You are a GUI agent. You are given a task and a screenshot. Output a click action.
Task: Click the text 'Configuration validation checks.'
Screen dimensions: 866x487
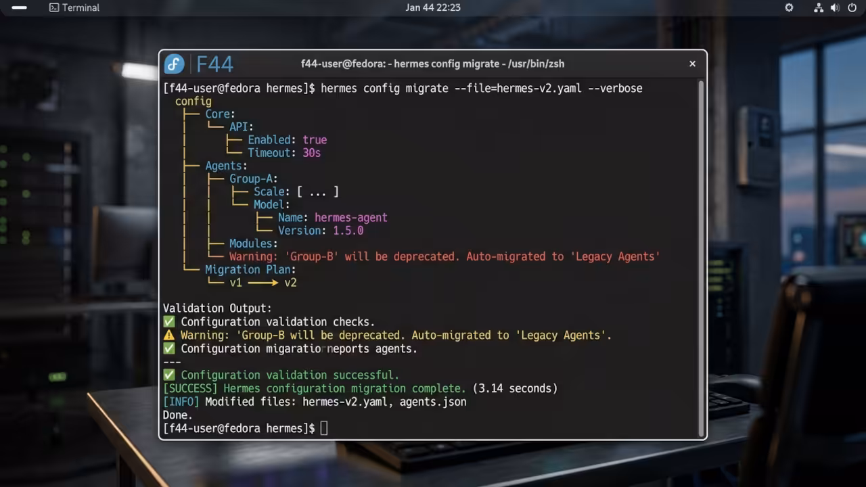click(277, 322)
